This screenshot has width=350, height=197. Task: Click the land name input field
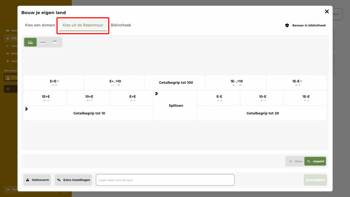coord(165,180)
